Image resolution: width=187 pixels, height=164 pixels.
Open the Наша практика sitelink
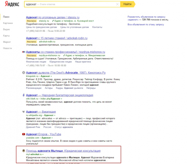pos(83,62)
